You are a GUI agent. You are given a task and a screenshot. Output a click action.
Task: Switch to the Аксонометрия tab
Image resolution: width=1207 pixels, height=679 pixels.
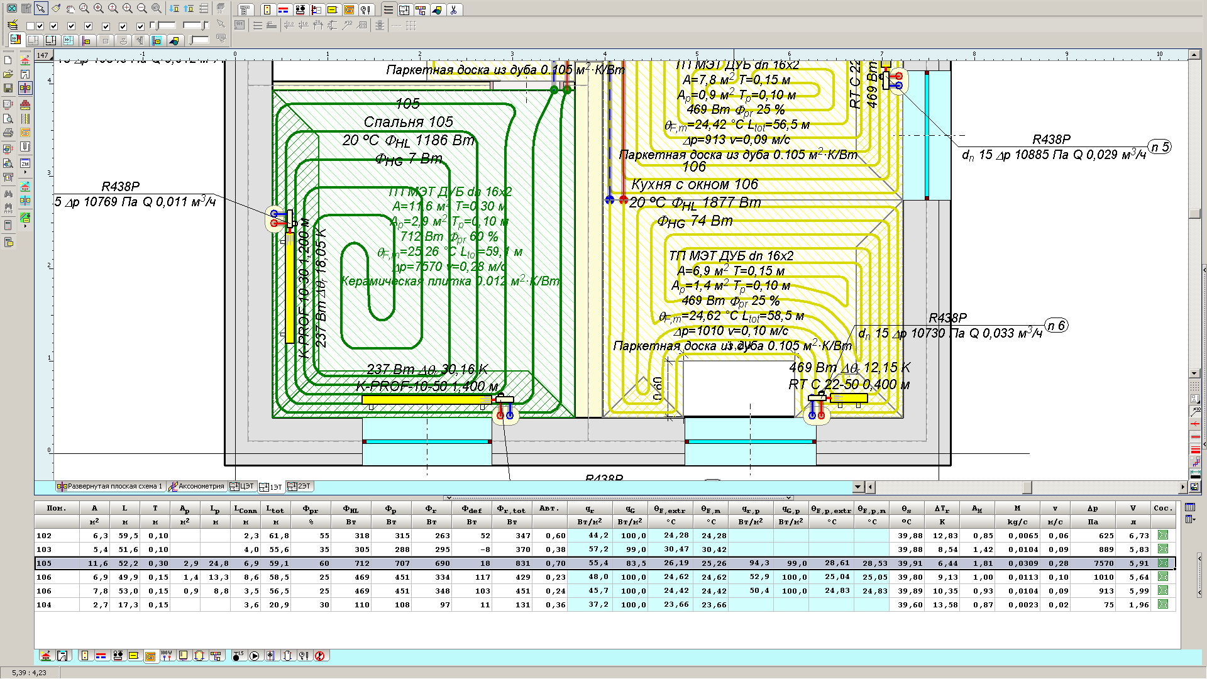[197, 487]
